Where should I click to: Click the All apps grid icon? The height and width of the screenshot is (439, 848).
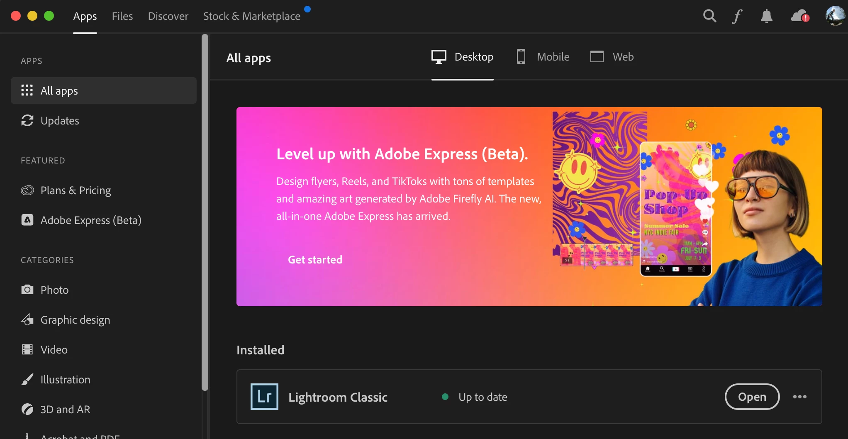[x=27, y=90]
